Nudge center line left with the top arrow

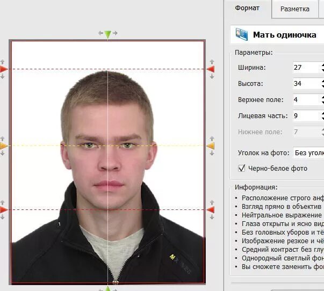100,33
